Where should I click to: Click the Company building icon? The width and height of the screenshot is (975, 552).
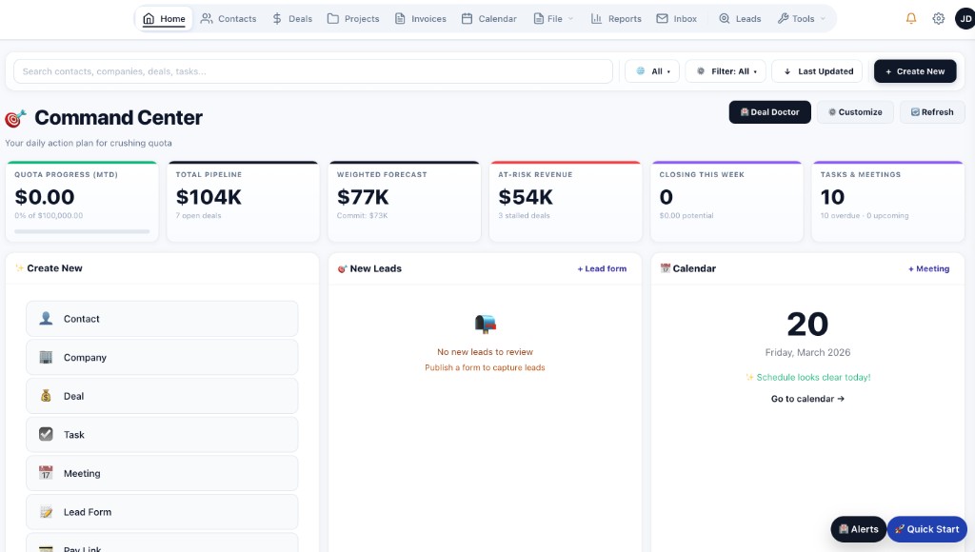click(46, 357)
